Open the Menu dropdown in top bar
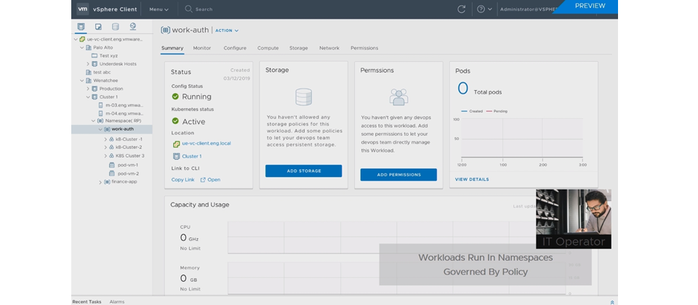698x305 pixels. 159,9
